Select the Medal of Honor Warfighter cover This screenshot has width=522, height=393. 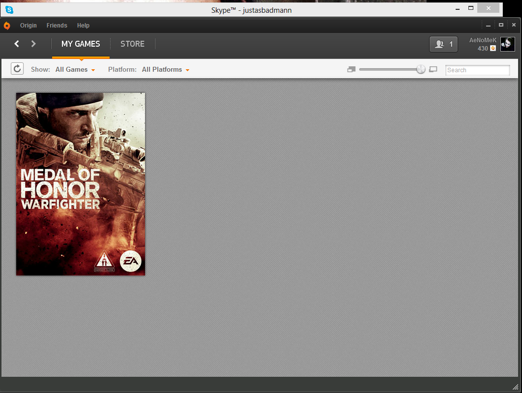(81, 184)
